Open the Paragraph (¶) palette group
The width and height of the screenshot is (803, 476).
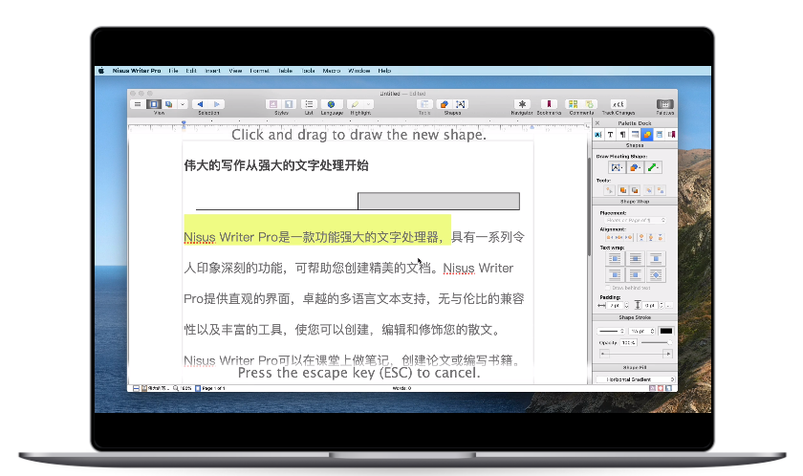(x=622, y=135)
